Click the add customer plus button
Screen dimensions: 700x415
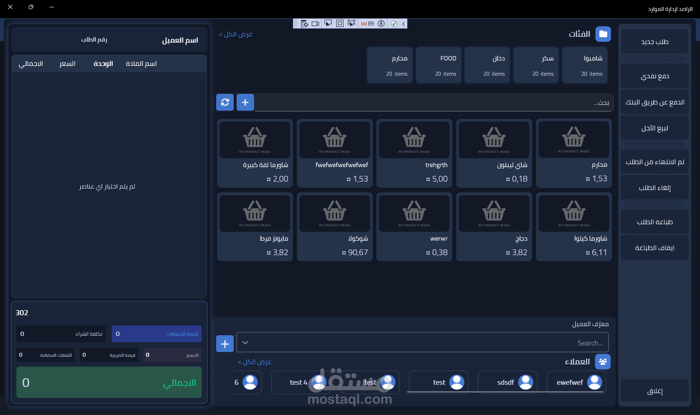pyautogui.click(x=225, y=344)
